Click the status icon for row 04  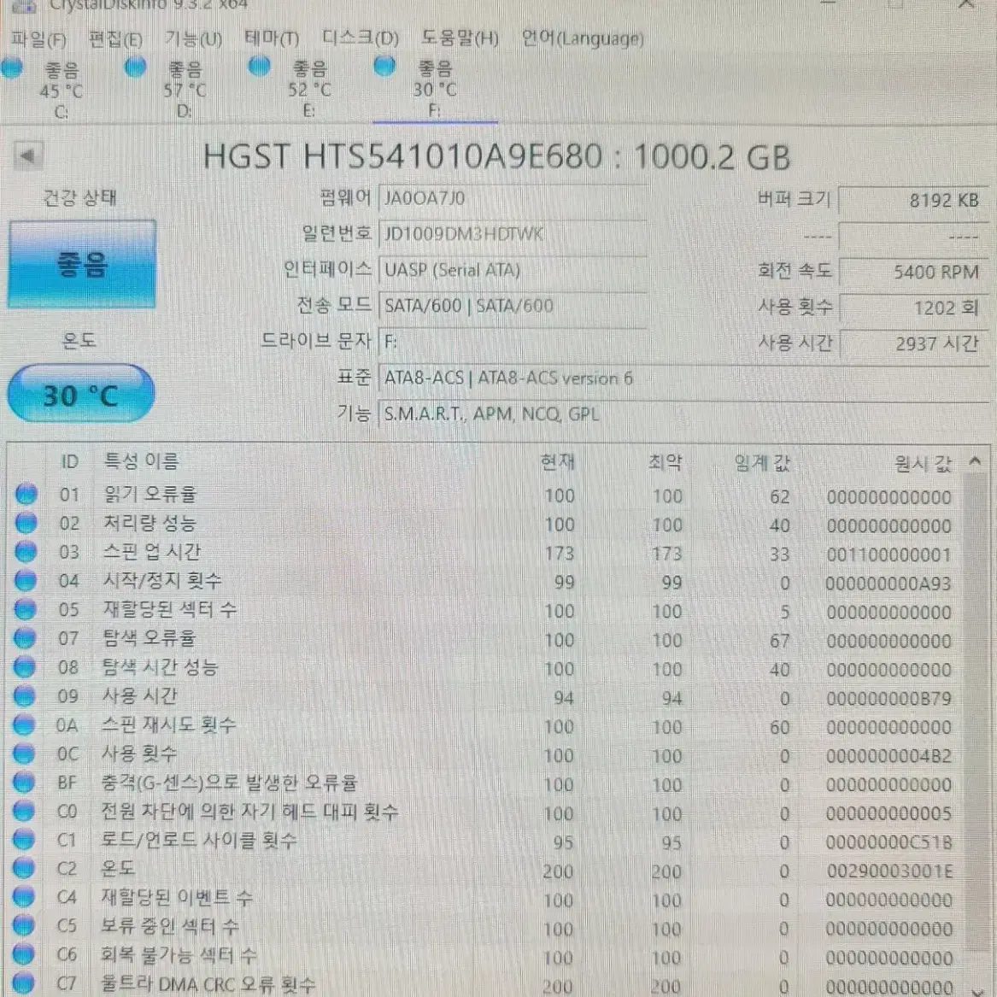26,581
